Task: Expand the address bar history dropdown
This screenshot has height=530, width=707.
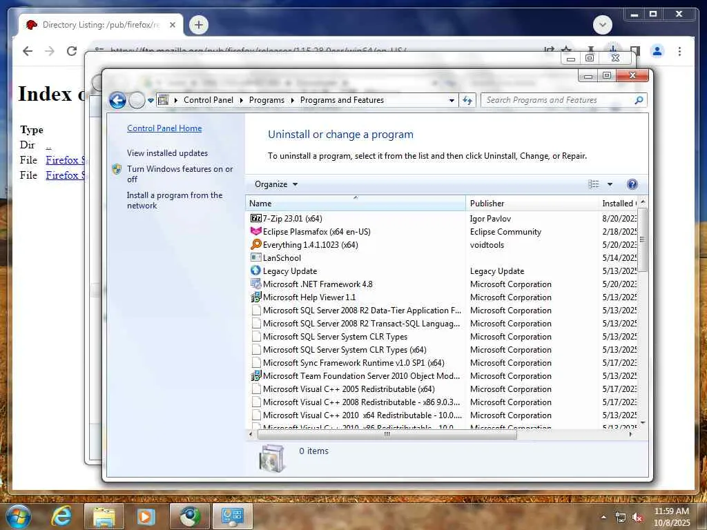Action: [x=452, y=101]
